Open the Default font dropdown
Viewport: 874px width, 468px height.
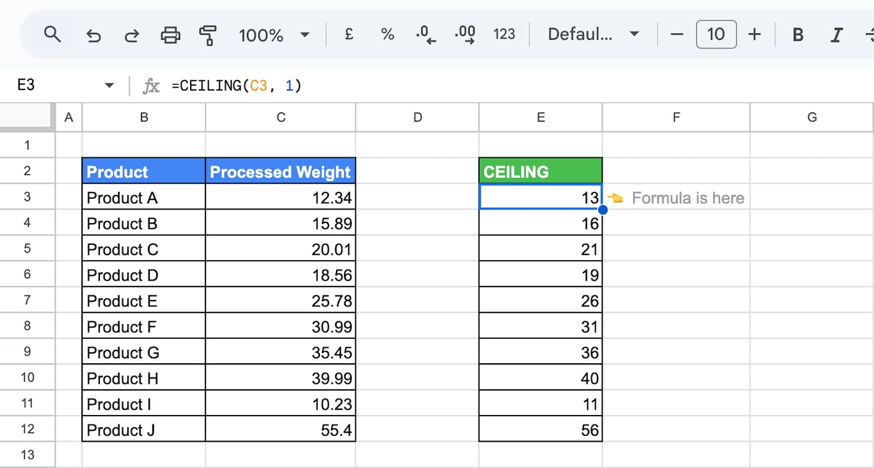tap(593, 35)
